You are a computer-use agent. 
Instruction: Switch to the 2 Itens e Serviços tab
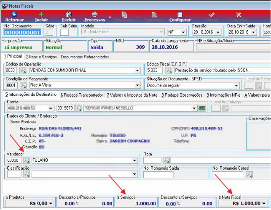click(x=41, y=57)
